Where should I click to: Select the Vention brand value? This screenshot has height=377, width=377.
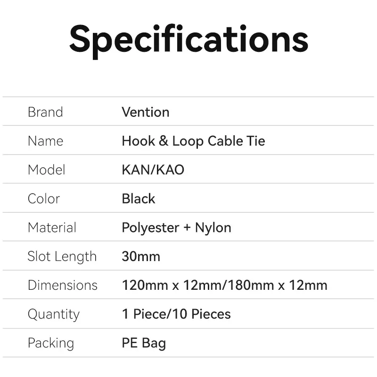tap(145, 112)
